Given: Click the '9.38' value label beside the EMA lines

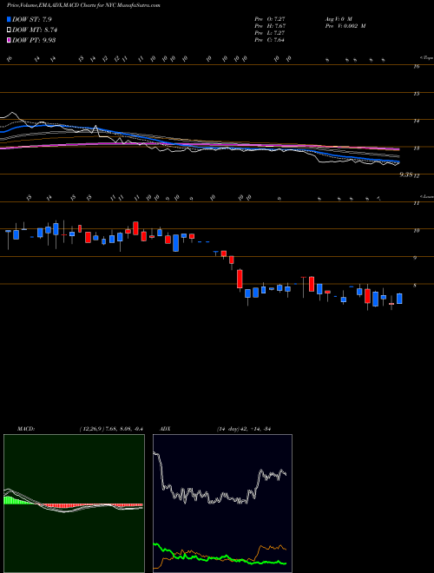Looking at the screenshot, I should click(x=406, y=175).
